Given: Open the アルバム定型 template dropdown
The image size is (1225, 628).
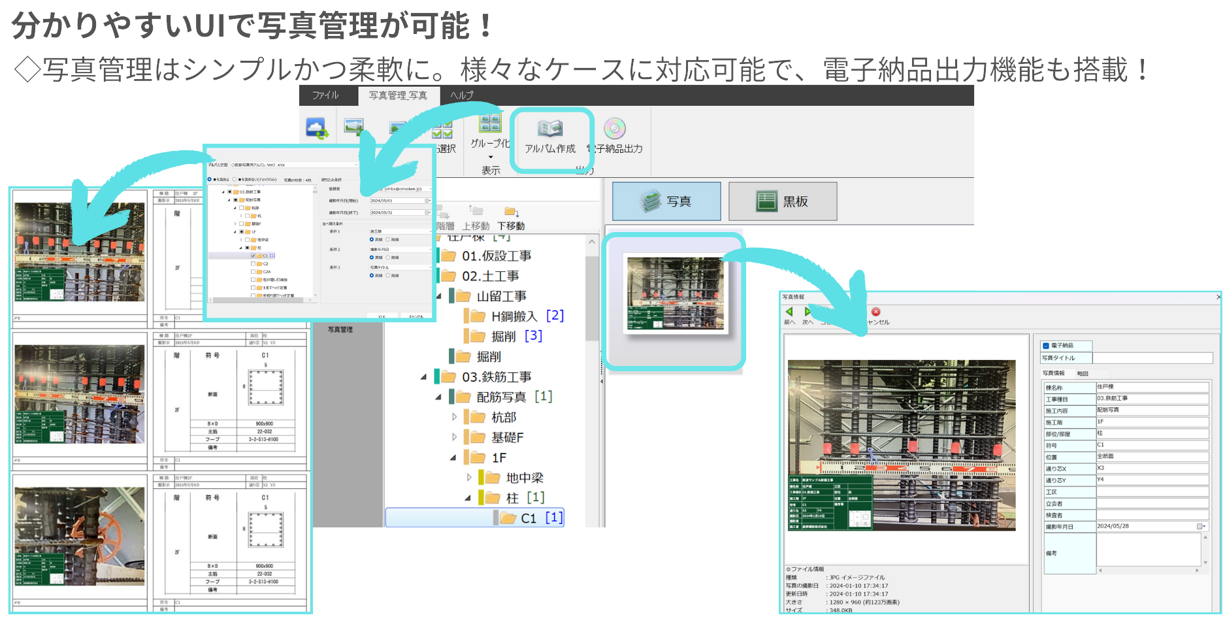Looking at the screenshot, I should click(x=356, y=165).
